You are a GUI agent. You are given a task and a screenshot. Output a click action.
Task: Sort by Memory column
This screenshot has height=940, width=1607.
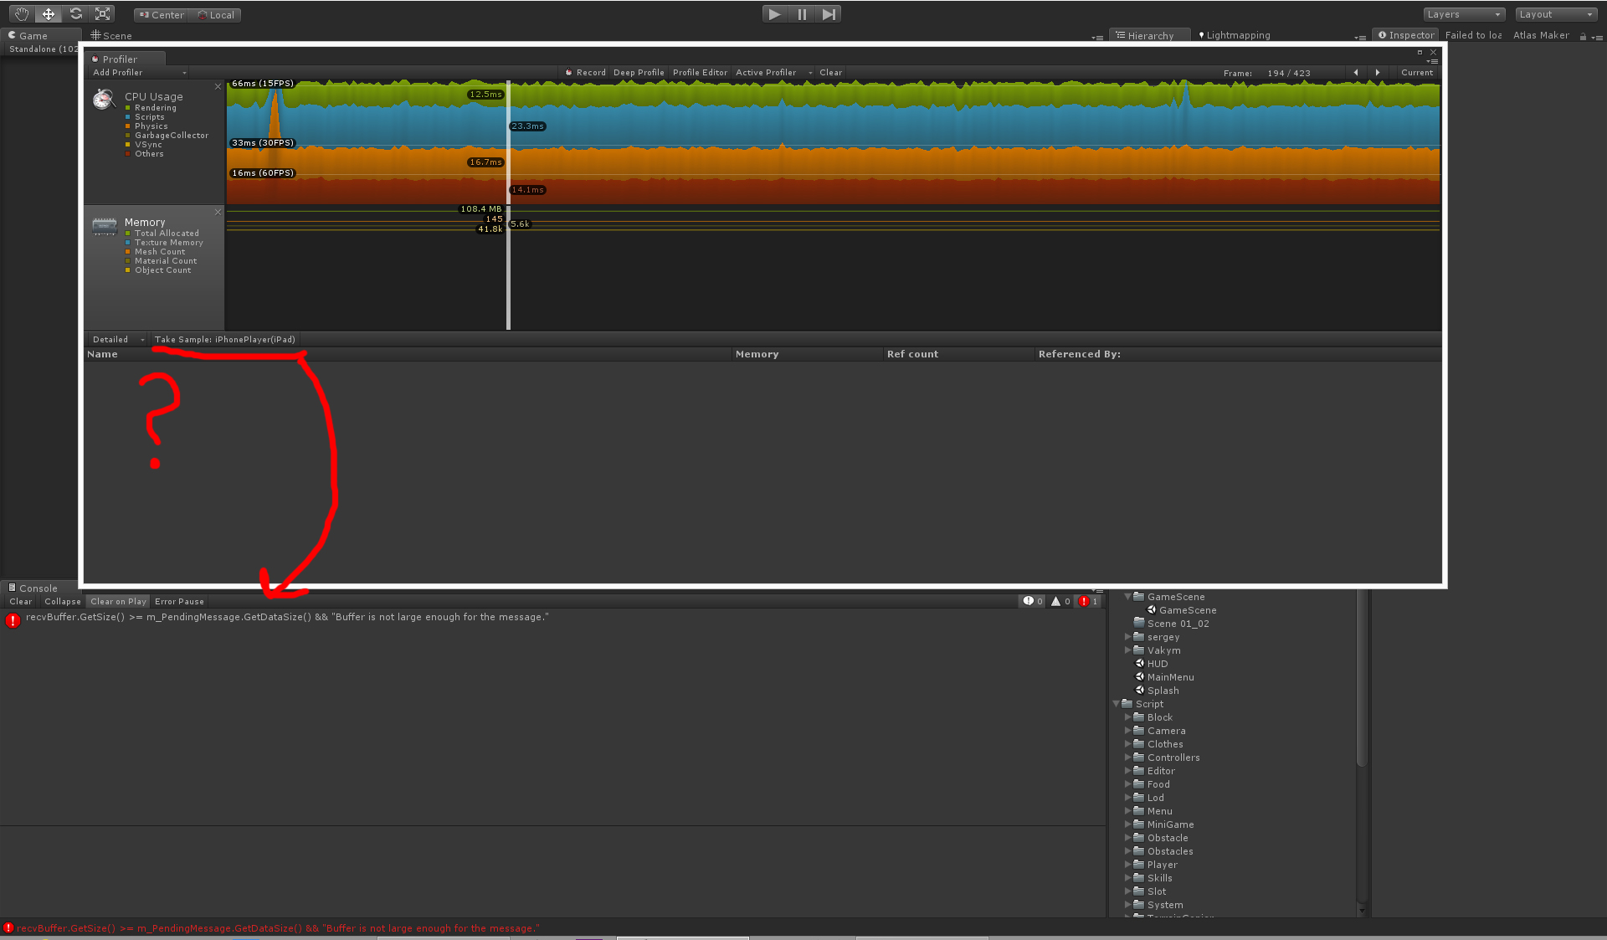click(807, 354)
